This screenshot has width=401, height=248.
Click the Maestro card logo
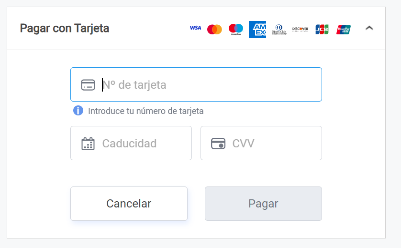(236, 29)
